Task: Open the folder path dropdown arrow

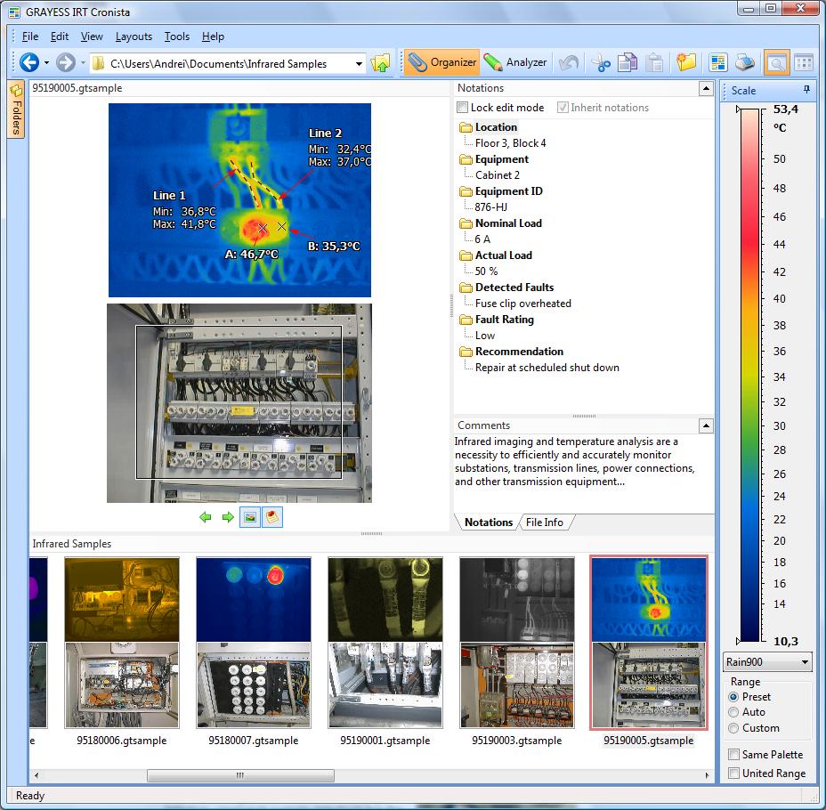Action: pos(359,64)
